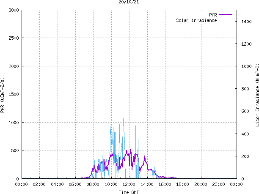Click the 12:00 time axis label
The width and height of the screenshot is (259, 194).
tap(129, 184)
